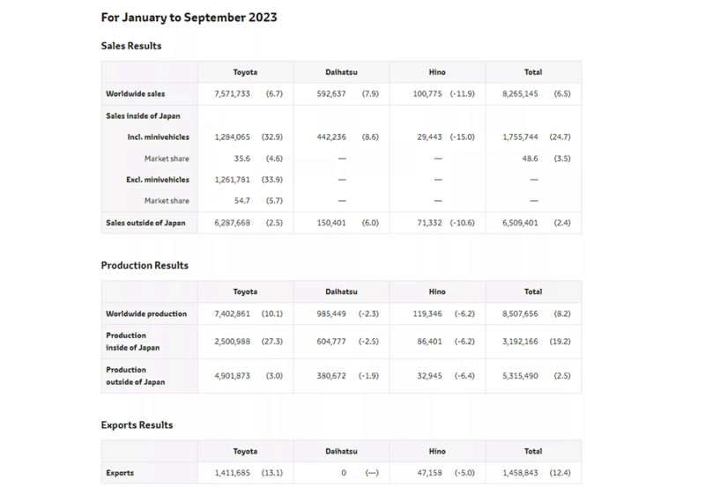Select total incl. minivehicles value 1,755,744
The width and height of the screenshot is (705, 487).
click(520, 137)
